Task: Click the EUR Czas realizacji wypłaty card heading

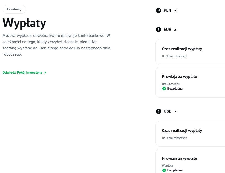Action: (182, 49)
